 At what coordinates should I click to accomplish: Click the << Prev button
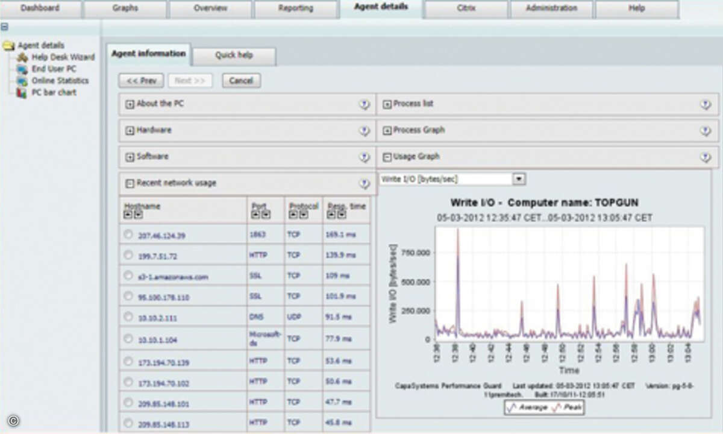141,80
